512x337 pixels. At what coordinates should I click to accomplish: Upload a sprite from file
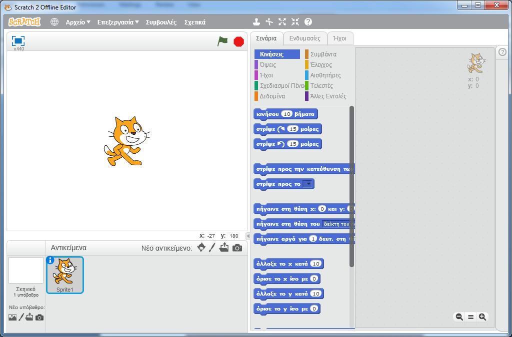[224, 247]
